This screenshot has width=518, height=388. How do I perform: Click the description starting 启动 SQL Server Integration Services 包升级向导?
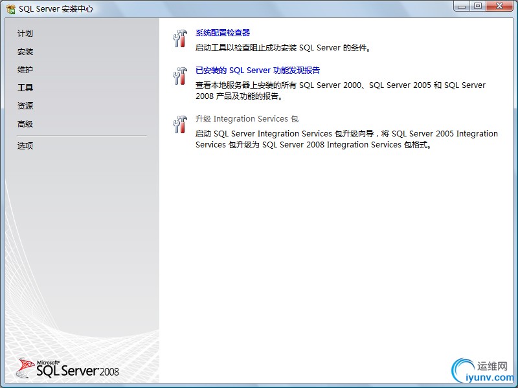(346, 139)
